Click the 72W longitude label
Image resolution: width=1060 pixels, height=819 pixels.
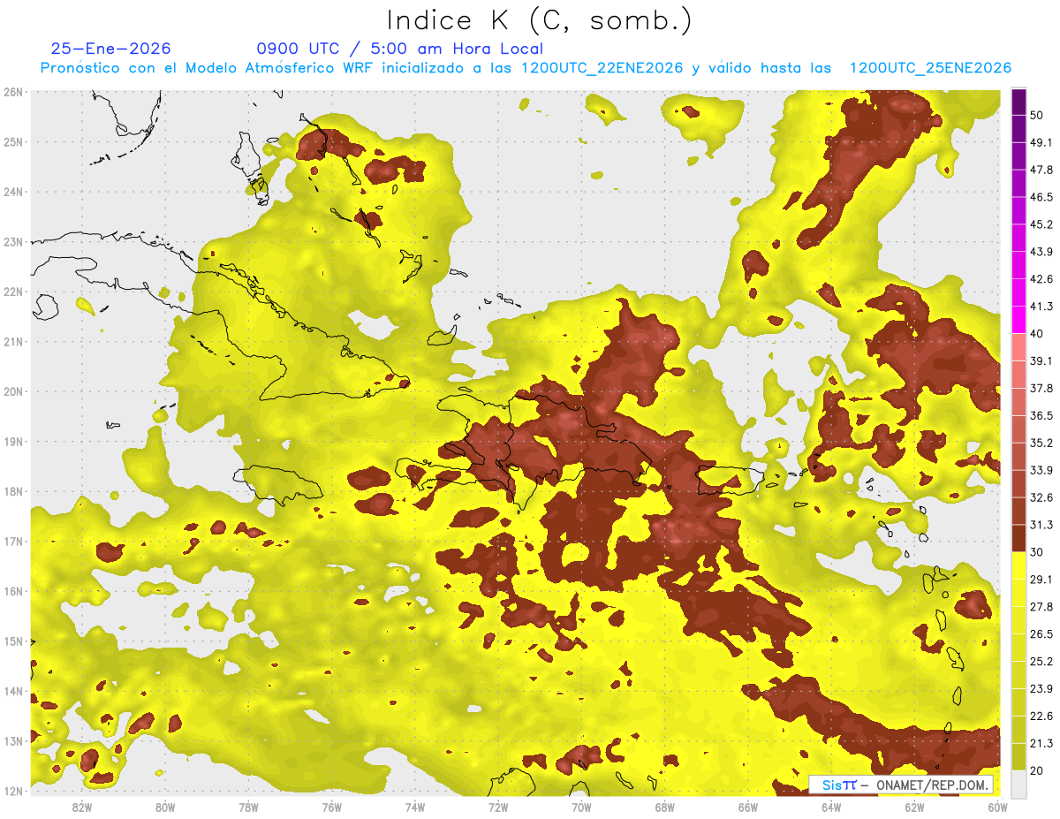click(x=498, y=807)
